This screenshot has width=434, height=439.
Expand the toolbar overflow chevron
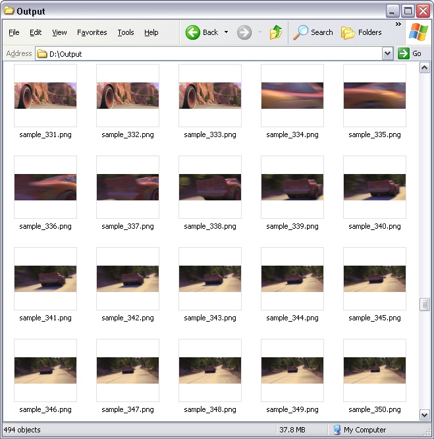398,24
